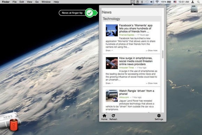Image resolution: width=202 pixels, height=135 pixels.
Task: Click the news panel scrollbar handle
Action: pyautogui.click(x=163, y=54)
